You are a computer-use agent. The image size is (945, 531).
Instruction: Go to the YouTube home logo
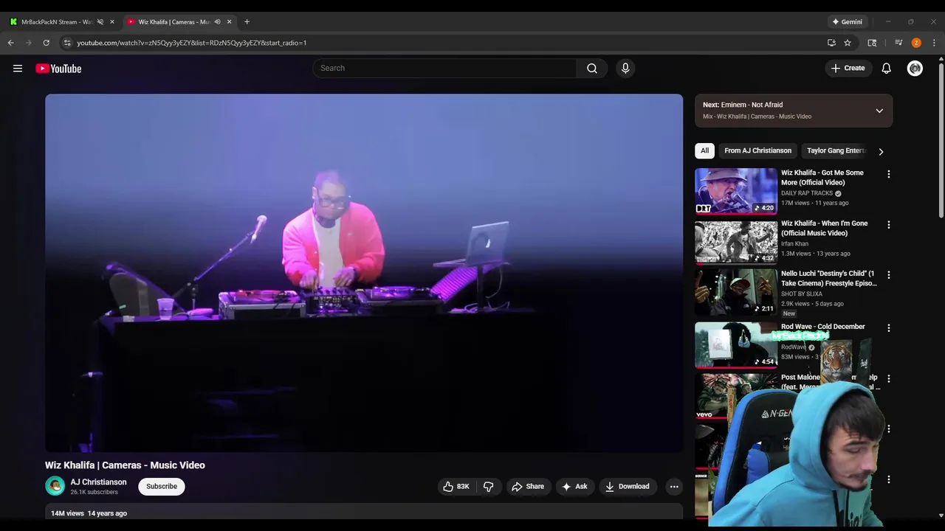[x=58, y=69]
